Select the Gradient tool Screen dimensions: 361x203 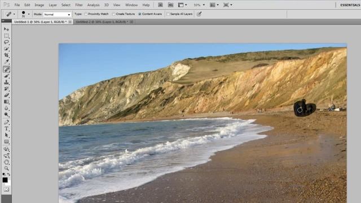pos(6,101)
